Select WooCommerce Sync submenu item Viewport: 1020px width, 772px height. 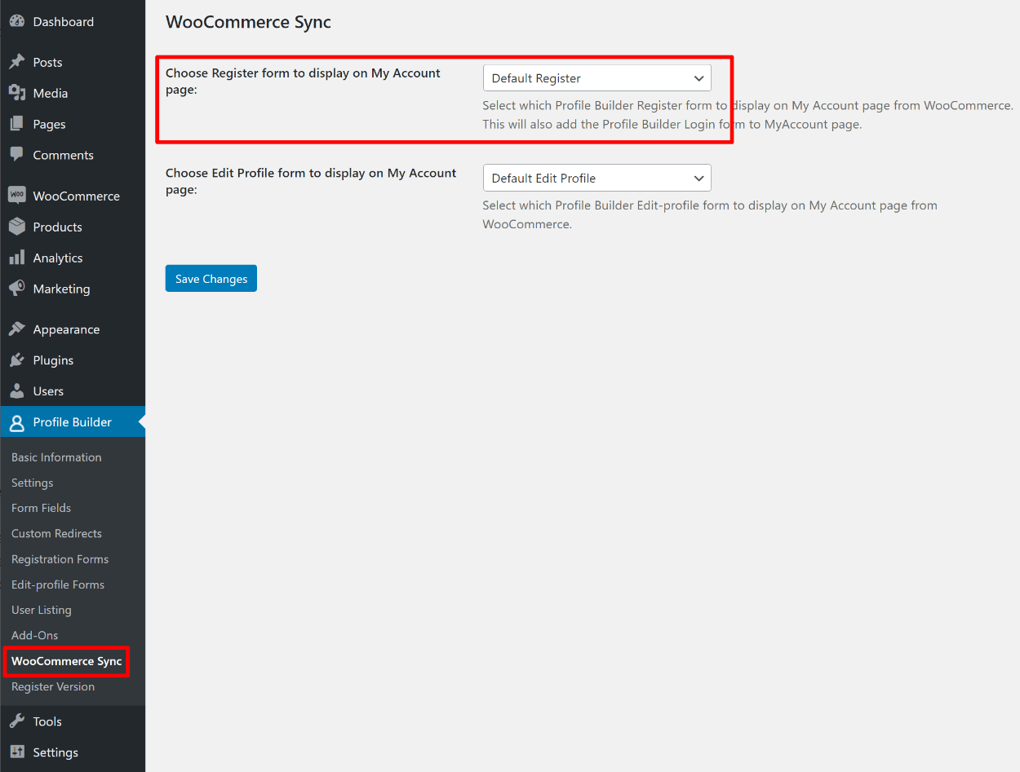tap(67, 661)
